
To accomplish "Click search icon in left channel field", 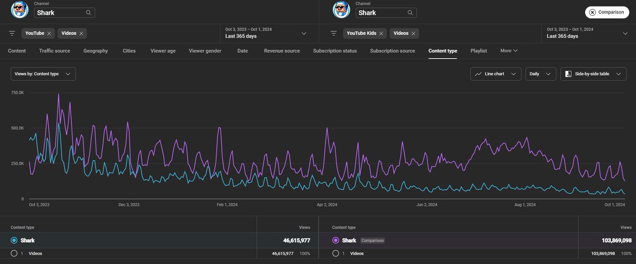I will click(x=89, y=13).
